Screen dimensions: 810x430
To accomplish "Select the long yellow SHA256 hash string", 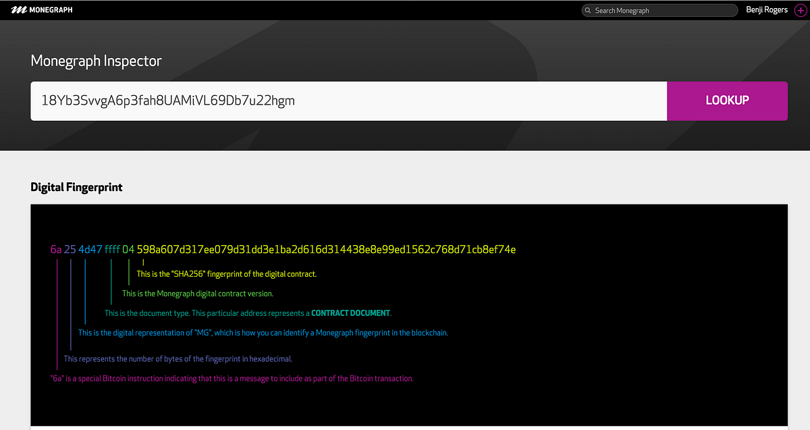I will [x=326, y=249].
